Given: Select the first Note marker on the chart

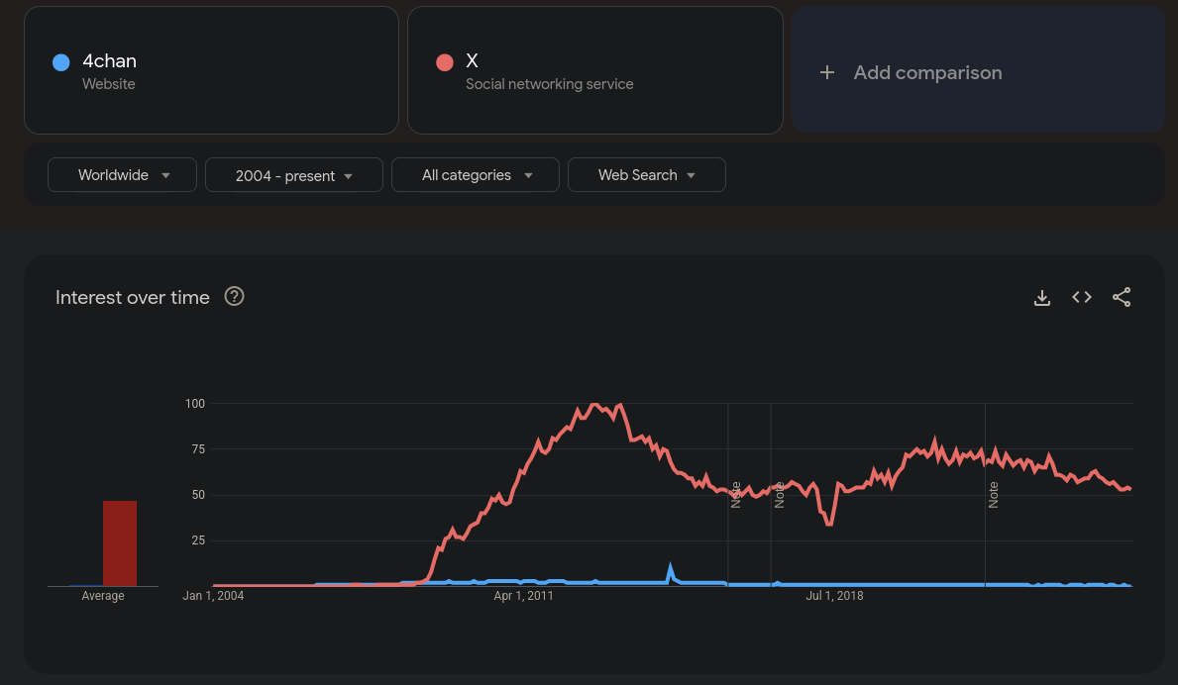Looking at the screenshot, I should [736, 495].
